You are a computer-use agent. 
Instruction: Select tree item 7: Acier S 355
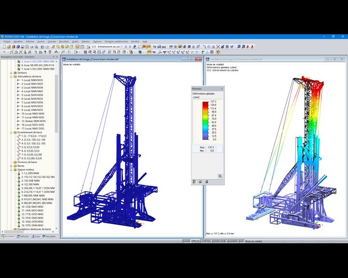coord(38,69)
